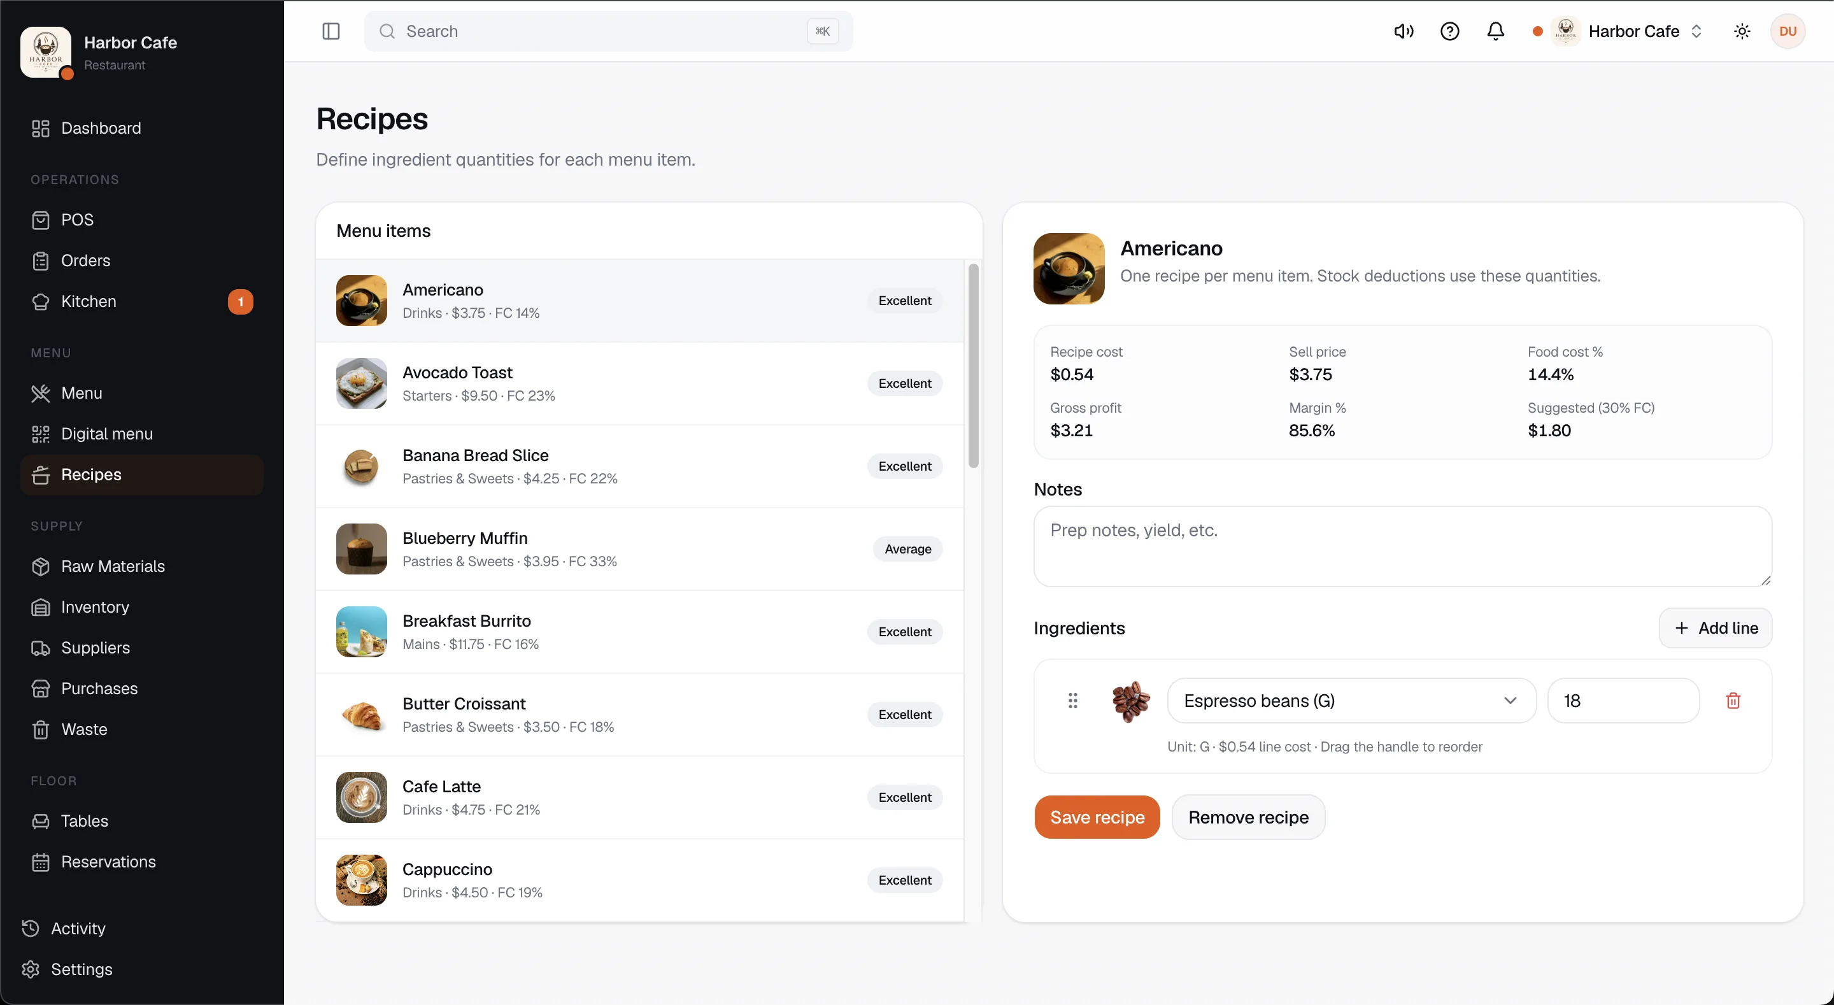Go to Recipes in sidebar
1834x1005 pixels.
143,475
